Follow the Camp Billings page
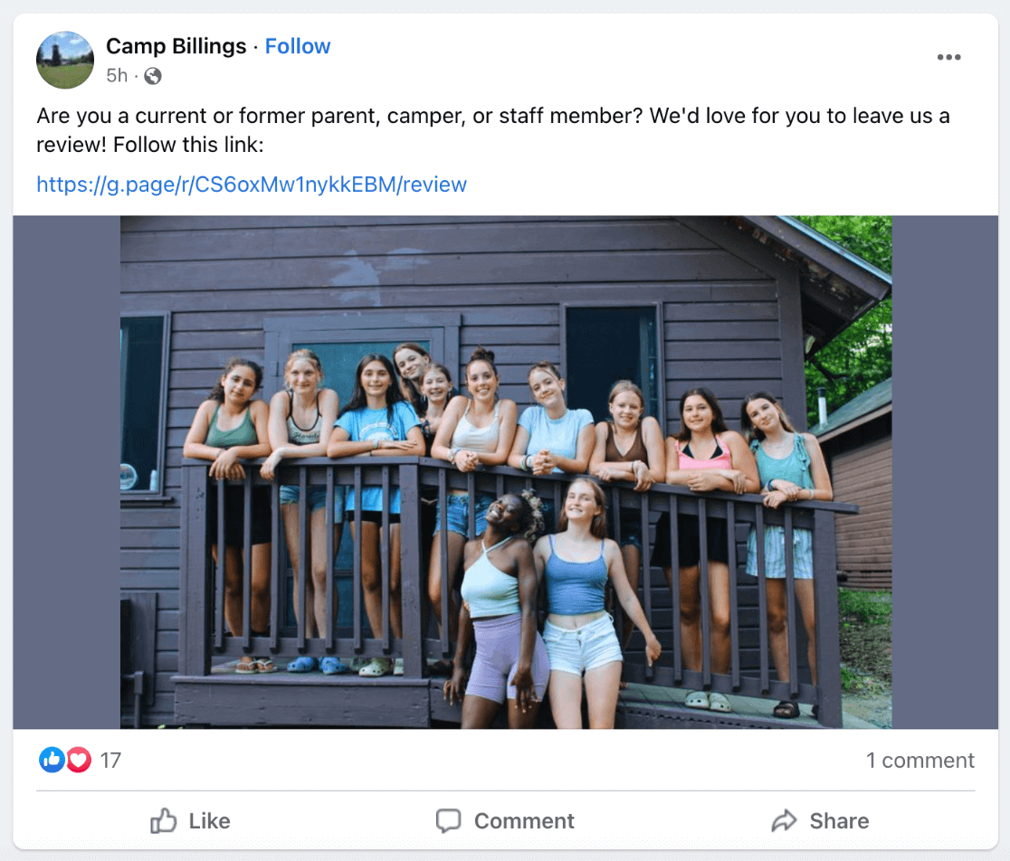 point(298,46)
